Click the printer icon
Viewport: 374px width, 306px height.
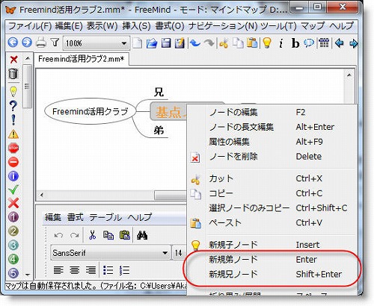[41, 43]
